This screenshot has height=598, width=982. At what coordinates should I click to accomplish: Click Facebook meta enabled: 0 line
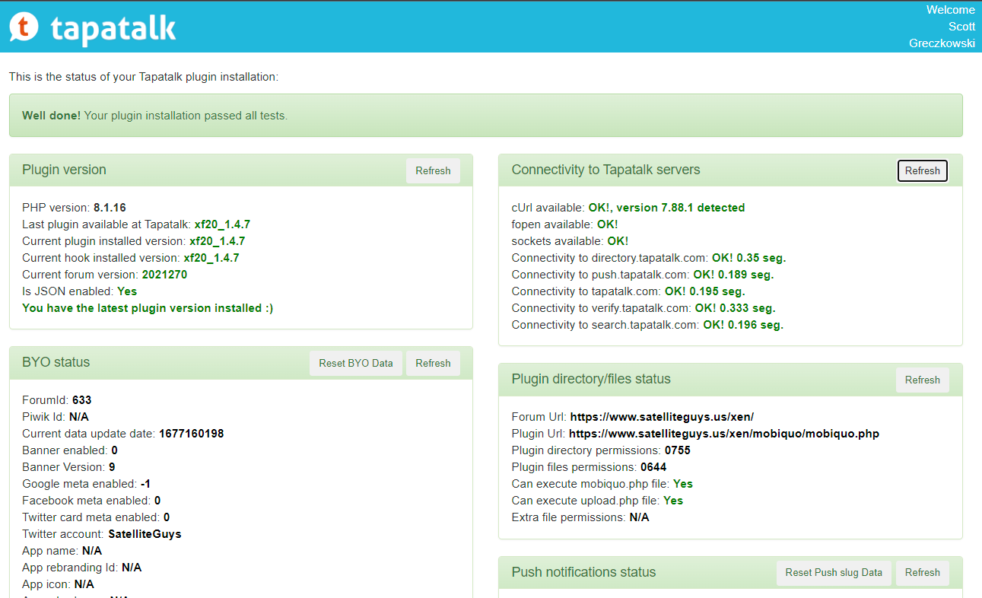91,501
